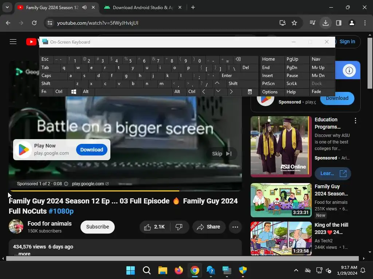Expand the tab search dropdown arrow

point(7,7)
